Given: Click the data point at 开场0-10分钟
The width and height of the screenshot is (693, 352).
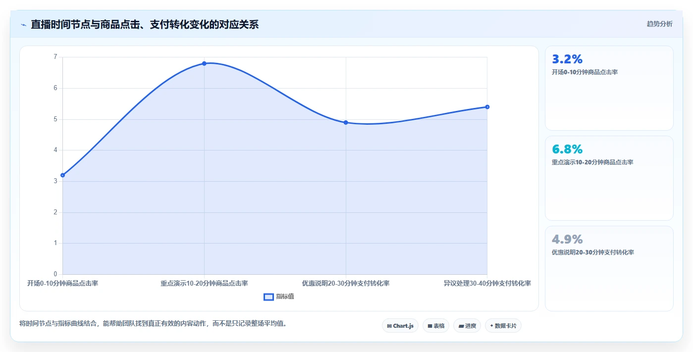Looking at the screenshot, I should coord(62,175).
